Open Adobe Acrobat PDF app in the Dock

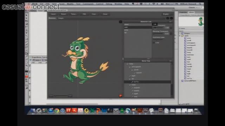click(81, 111)
